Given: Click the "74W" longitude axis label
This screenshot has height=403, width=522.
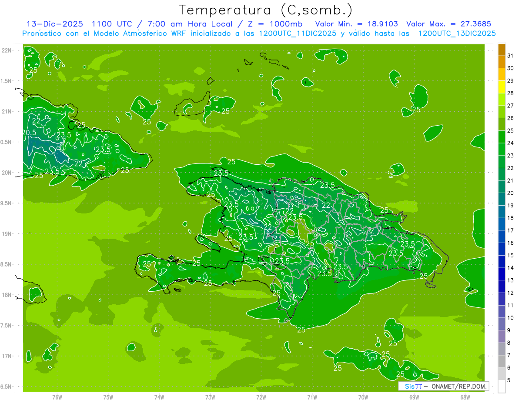Looking at the screenshot, I should pyautogui.click(x=159, y=397).
